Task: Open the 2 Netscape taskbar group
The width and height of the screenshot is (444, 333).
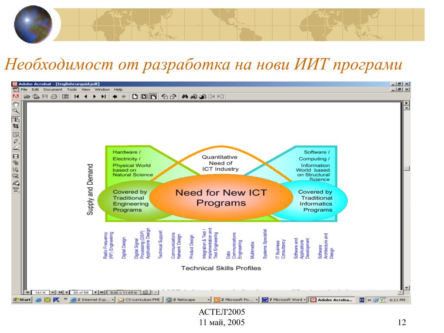Action: click(x=188, y=300)
